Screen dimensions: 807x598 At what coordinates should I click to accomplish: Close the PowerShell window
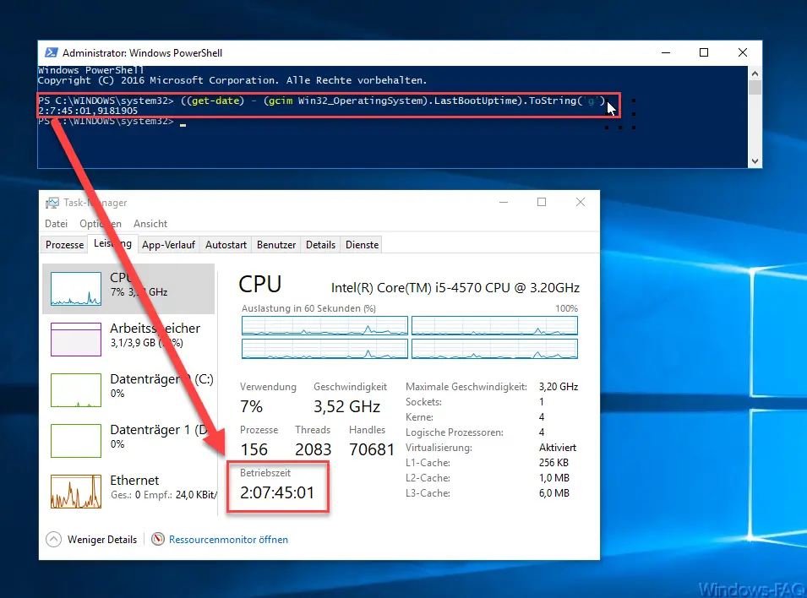[x=743, y=52]
